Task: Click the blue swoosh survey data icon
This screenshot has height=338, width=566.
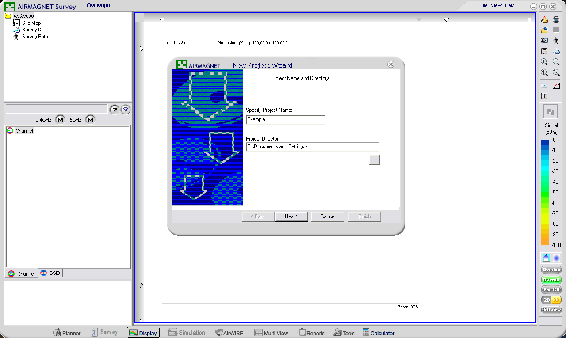Action: (556, 51)
